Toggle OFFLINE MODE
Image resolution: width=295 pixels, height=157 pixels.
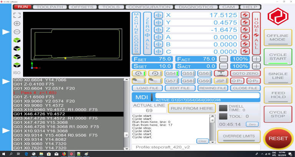click(x=278, y=38)
